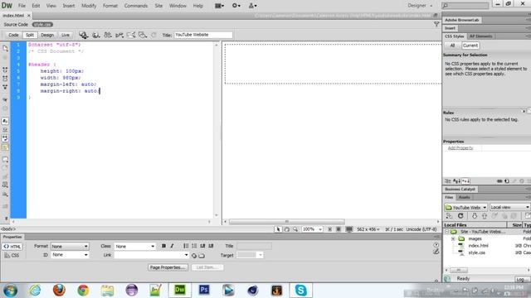
Task: Open the Link field dropdown arrow
Action: click(186, 255)
